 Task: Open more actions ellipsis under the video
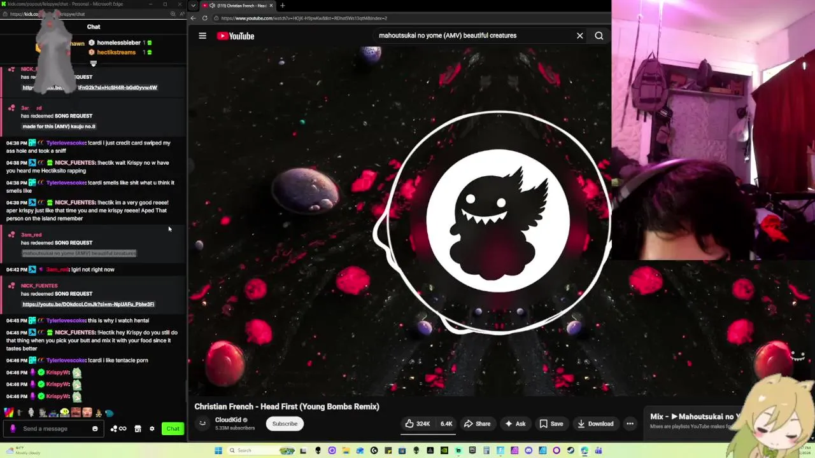click(x=630, y=424)
